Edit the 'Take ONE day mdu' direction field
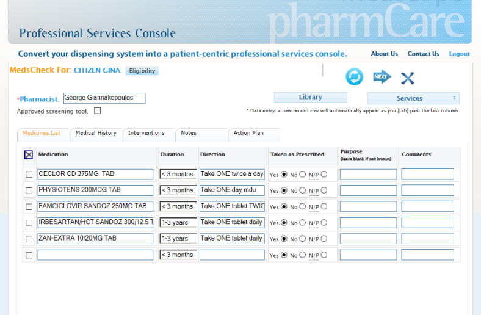 click(232, 190)
